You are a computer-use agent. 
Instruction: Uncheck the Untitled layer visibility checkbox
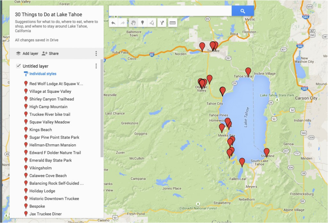click(x=18, y=66)
